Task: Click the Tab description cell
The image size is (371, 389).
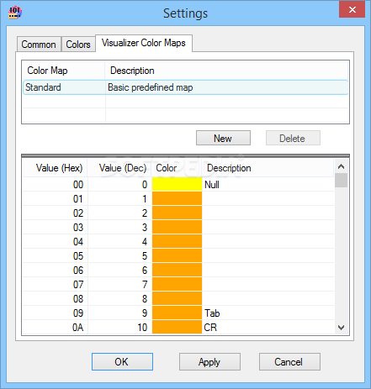Action: pos(268,313)
